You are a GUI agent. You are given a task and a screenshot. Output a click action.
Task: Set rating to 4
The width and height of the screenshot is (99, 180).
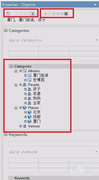click(x=29, y=14)
